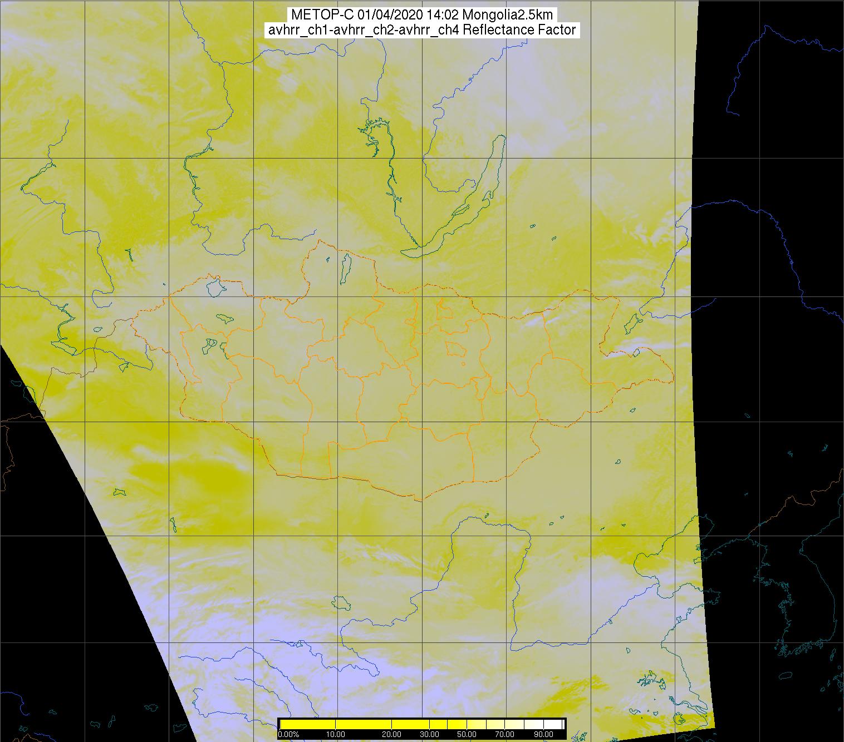Click the 70.00 label on the color scale

504,734
